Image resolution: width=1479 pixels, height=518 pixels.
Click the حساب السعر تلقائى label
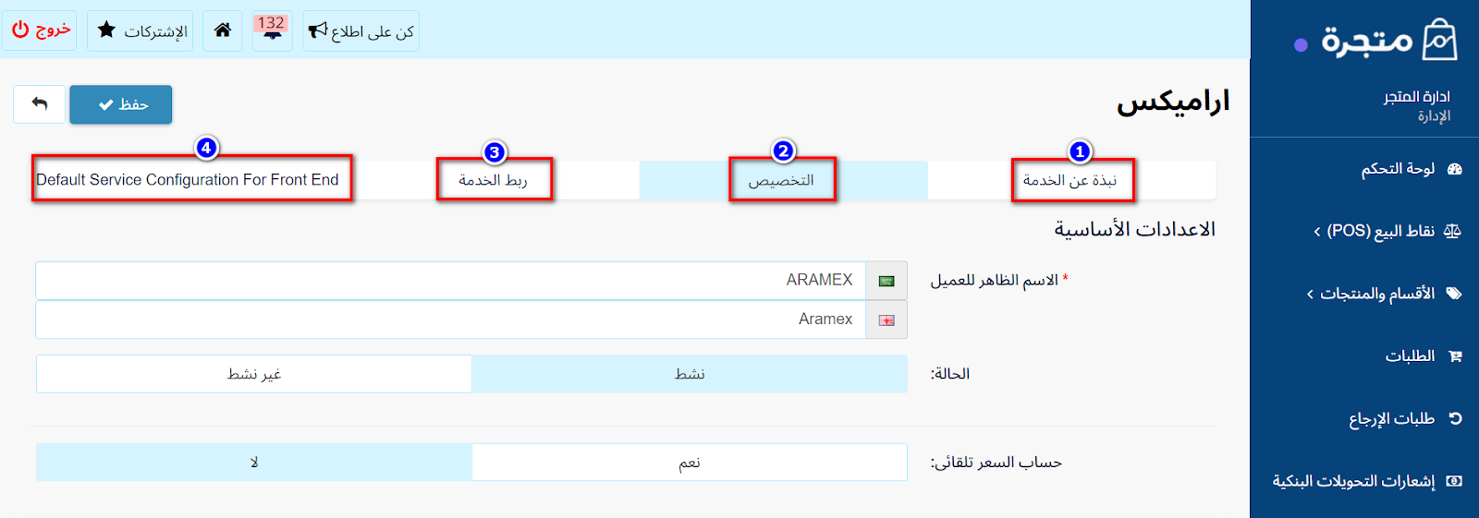(996, 463)
